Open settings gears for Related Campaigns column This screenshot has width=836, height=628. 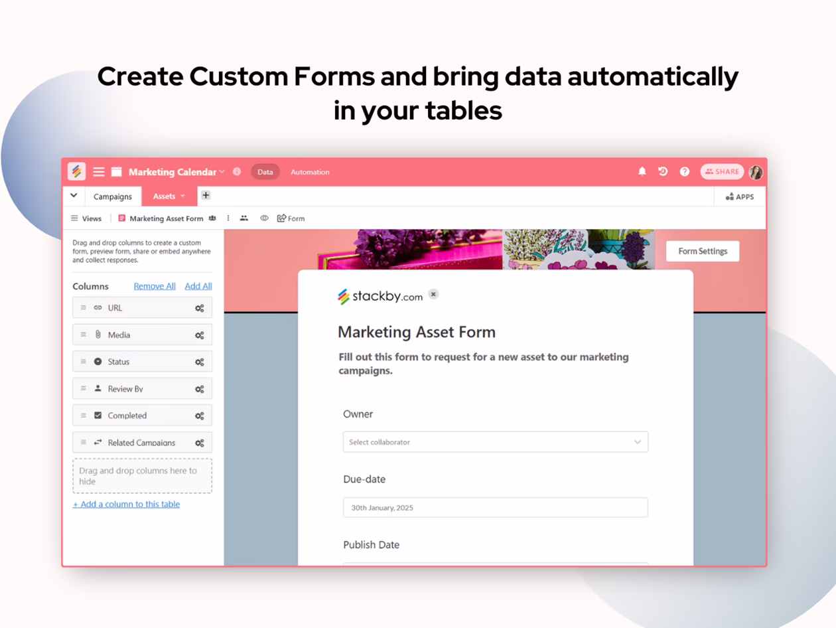point(199,443)
